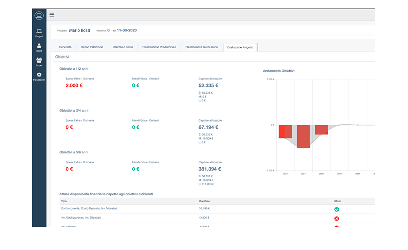Image resolution: width=408 pixels, height=250 pixels.
Task: Click red X status for Inv. Obbligazionari
Action: (x=336, y=218)
